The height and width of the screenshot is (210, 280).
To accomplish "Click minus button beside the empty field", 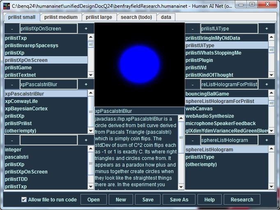I will 12,140.
